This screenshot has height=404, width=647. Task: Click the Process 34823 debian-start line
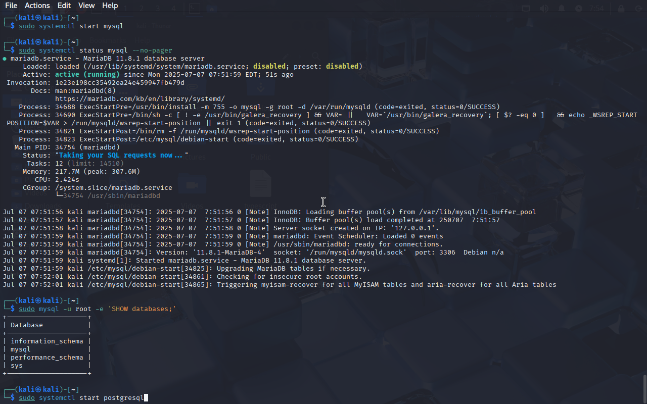[188, 139]
